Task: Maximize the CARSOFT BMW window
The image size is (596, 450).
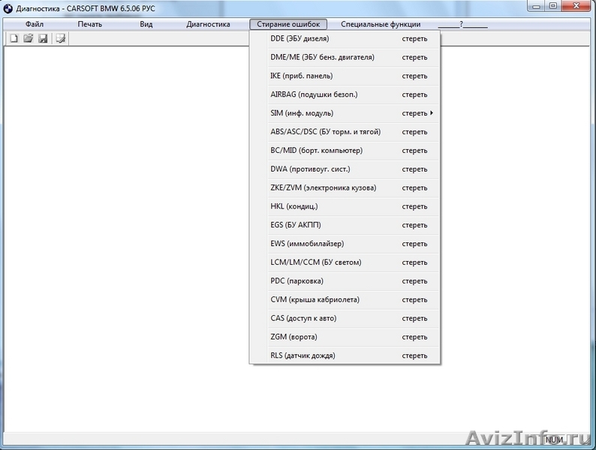Action: [x=553, y=6]
